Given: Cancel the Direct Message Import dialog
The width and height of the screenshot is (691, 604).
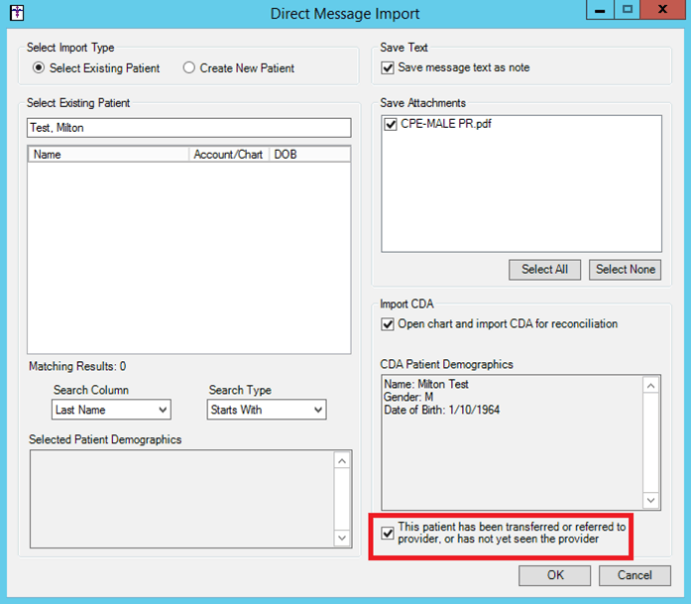Looking at the screenshot, I should click(634, 575).
